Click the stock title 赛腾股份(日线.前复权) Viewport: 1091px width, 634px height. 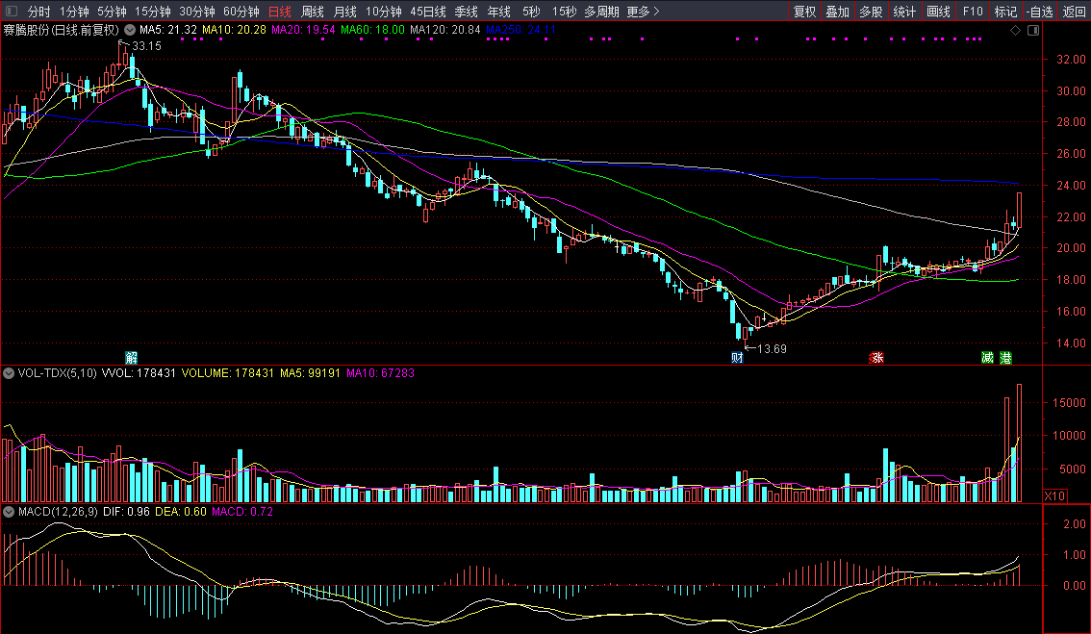(62, 30)
